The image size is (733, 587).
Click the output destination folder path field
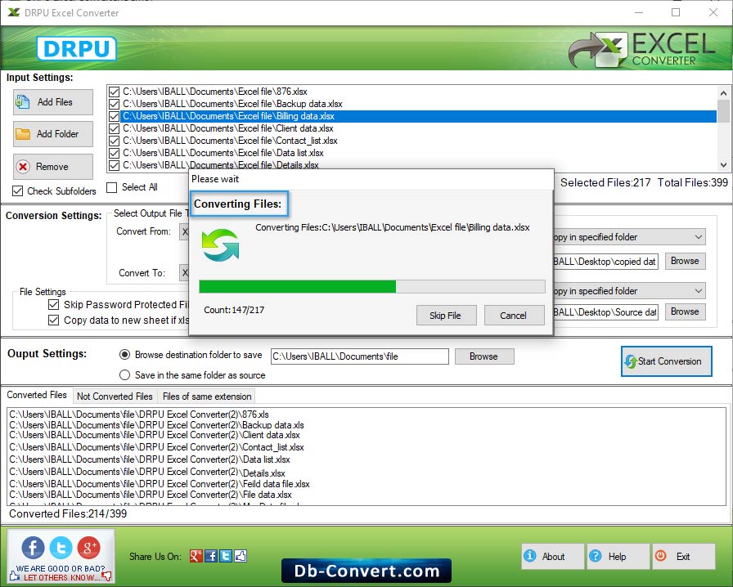click(x=359, y=356)
